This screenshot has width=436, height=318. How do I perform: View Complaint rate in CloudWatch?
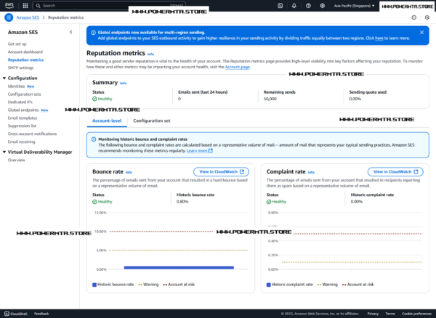point(395,172)
